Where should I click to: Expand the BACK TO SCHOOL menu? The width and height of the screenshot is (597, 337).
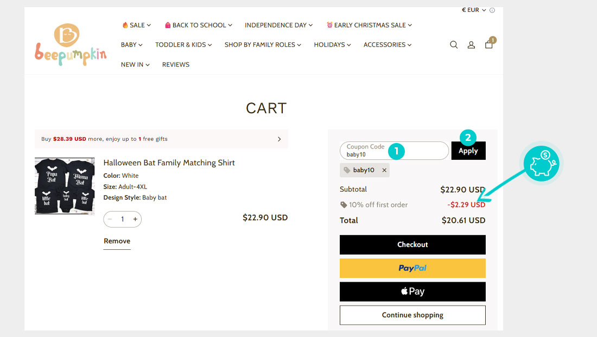pyautogui.click(x=198, y=25)
